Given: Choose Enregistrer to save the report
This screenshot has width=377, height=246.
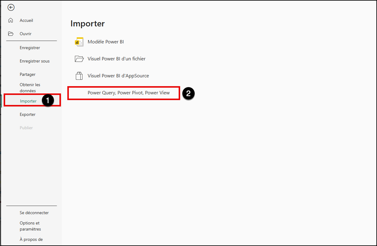Looking at the screenshot, I should click(30, 48).
